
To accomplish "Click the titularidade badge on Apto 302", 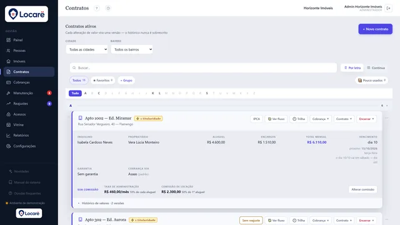I will 143,220.
